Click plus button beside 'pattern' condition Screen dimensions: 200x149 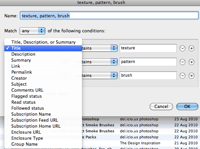191,62
